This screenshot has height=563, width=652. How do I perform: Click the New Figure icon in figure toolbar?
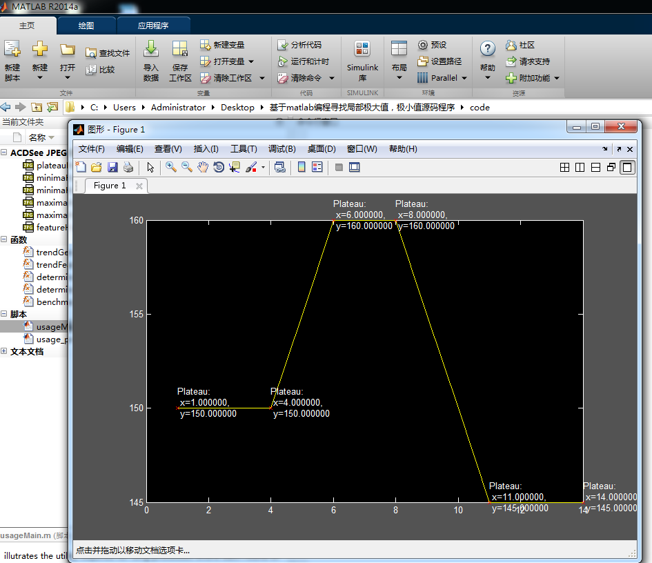(x=81, y=167)
